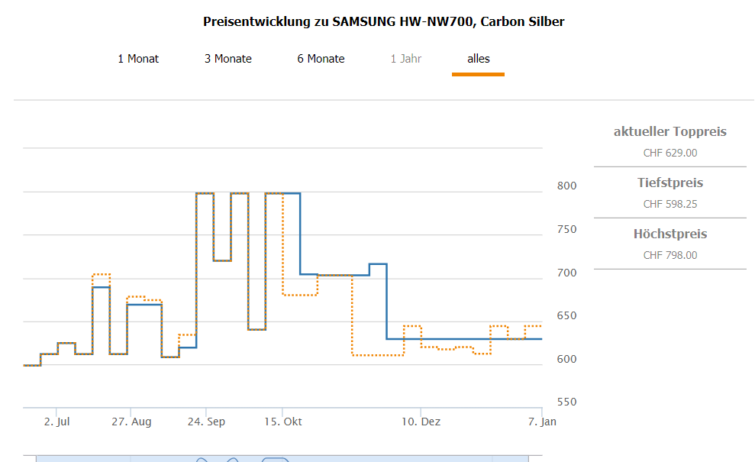Click the 800 value on the price axis
This screenshot has height=462, width=755.
pos(566,186)
